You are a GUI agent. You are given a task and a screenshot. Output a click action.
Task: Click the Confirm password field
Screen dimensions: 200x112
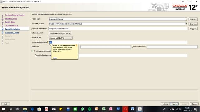[x=172, y=47]
